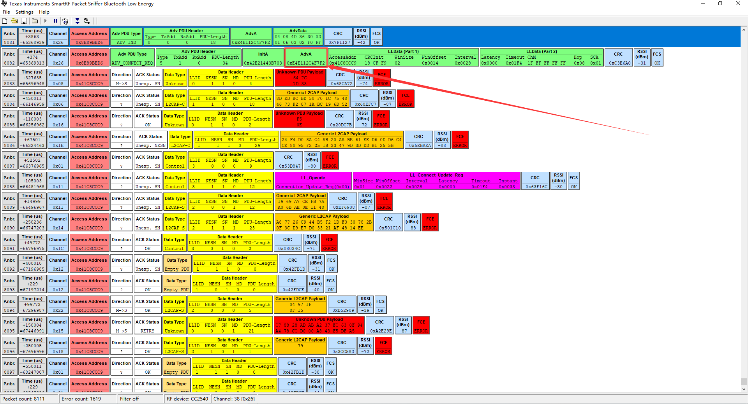Click RSSI -31 cell in packet 8082

(x=642, y=58)
